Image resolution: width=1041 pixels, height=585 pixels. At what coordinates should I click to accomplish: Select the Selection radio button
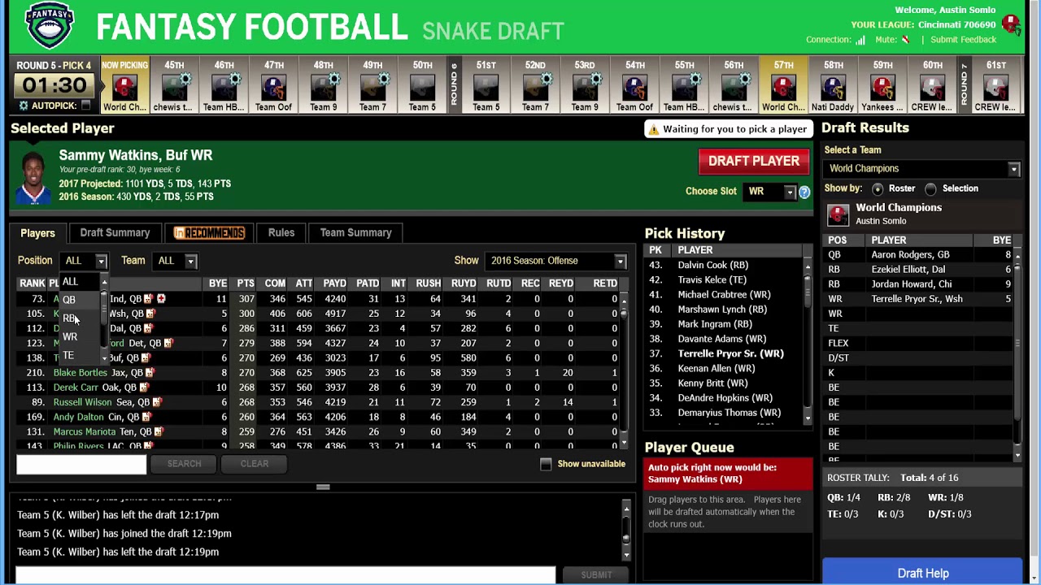coord(930,188)
